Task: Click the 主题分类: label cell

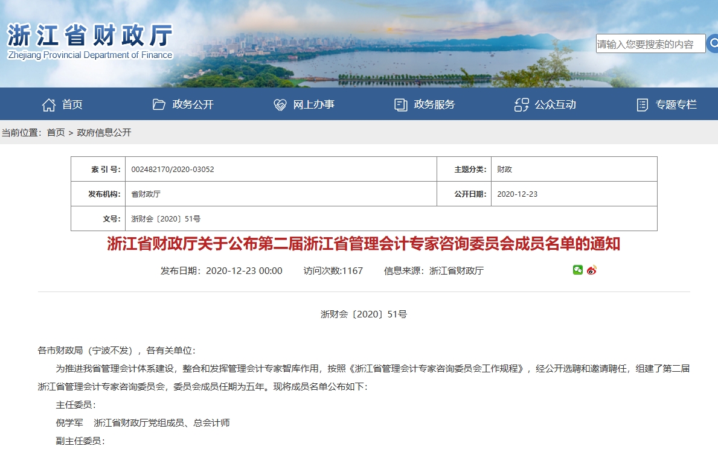Action: 464,170
